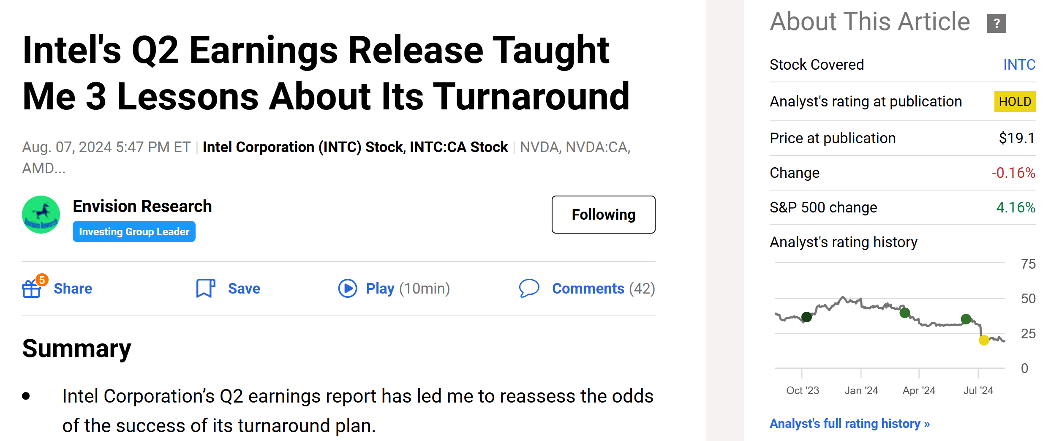1051x441 pixels.
Task: Click the Share text link
Action: click(x=73, y=289)
